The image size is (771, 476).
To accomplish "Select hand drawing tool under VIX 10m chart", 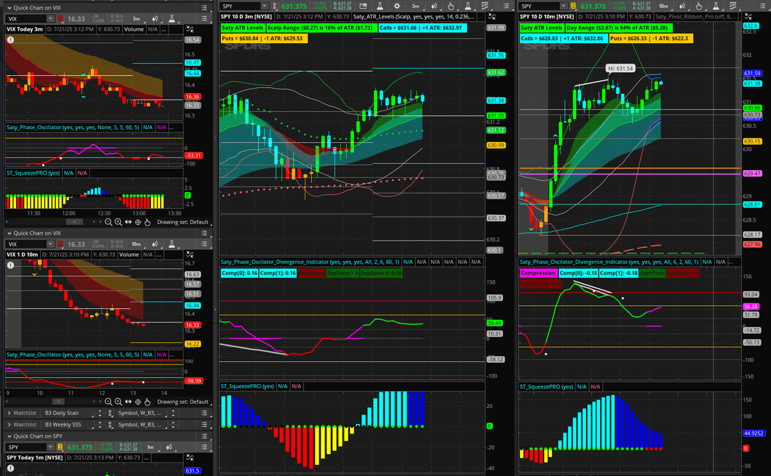I will [x=147, y=402].
